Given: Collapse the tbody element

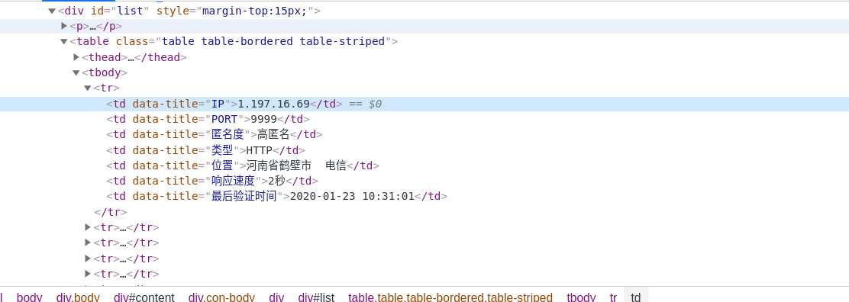Looking at the screenshot, I should (76, 72).
